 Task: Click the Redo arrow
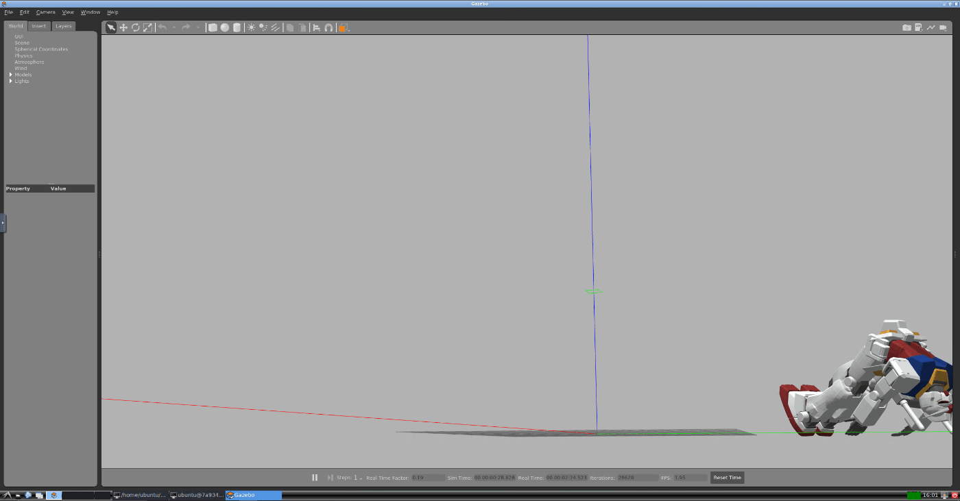coord(186,27)
